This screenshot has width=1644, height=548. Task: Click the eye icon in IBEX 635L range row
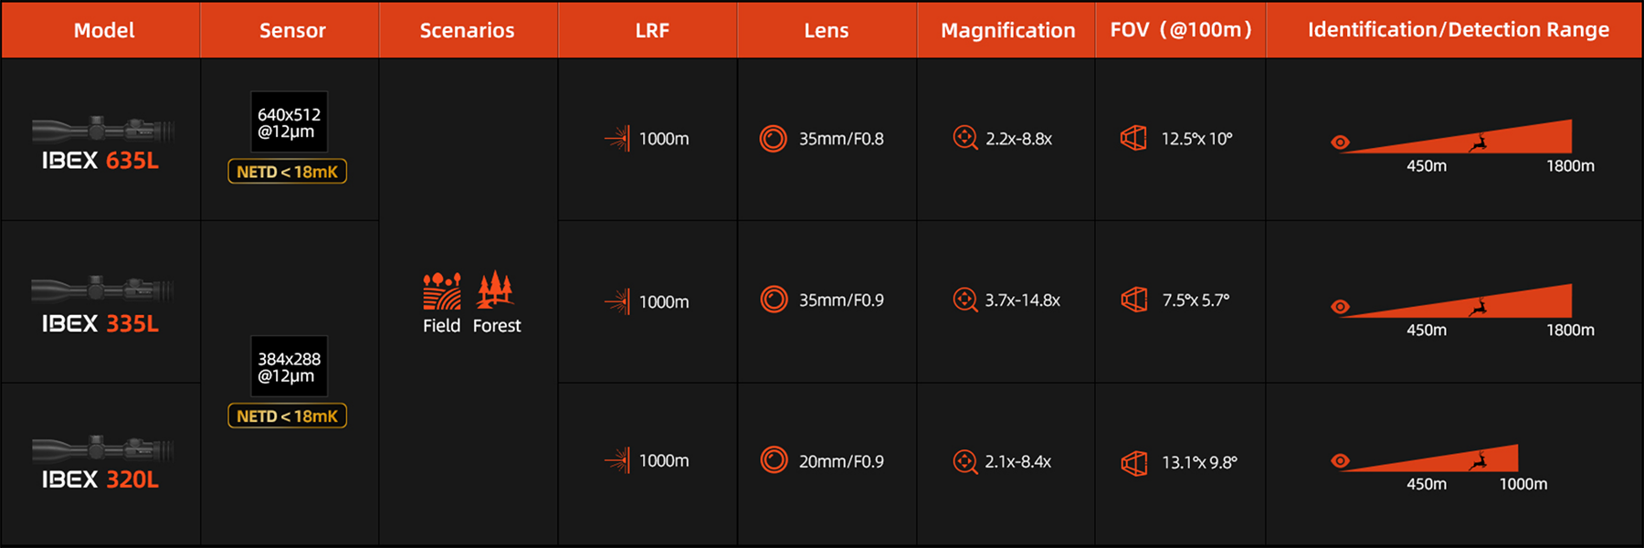tap(1340, 142)
